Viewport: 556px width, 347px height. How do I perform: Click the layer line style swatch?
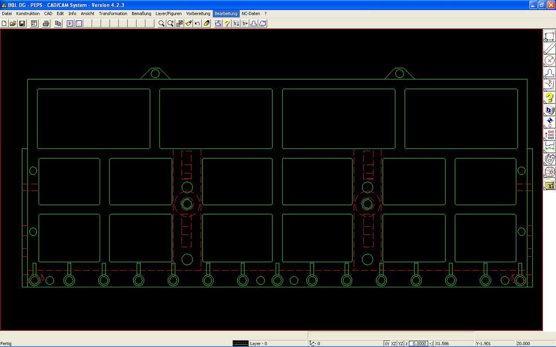tap(240, 344)
